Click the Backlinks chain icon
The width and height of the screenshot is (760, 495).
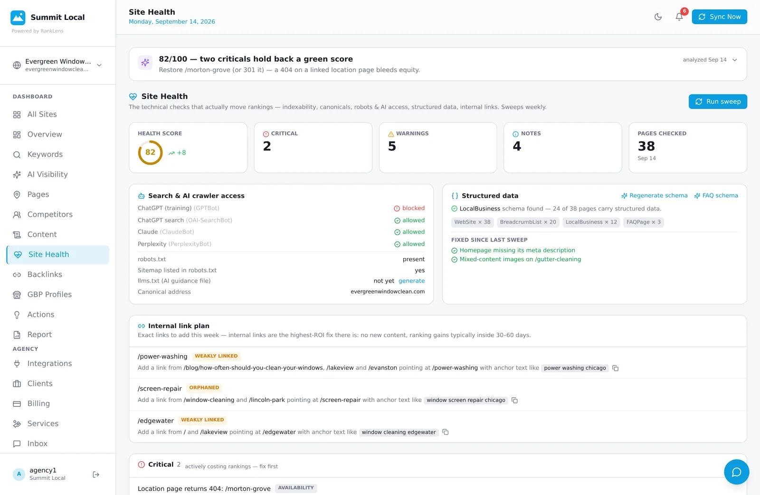pyautogui.click(x=17, y=275)
